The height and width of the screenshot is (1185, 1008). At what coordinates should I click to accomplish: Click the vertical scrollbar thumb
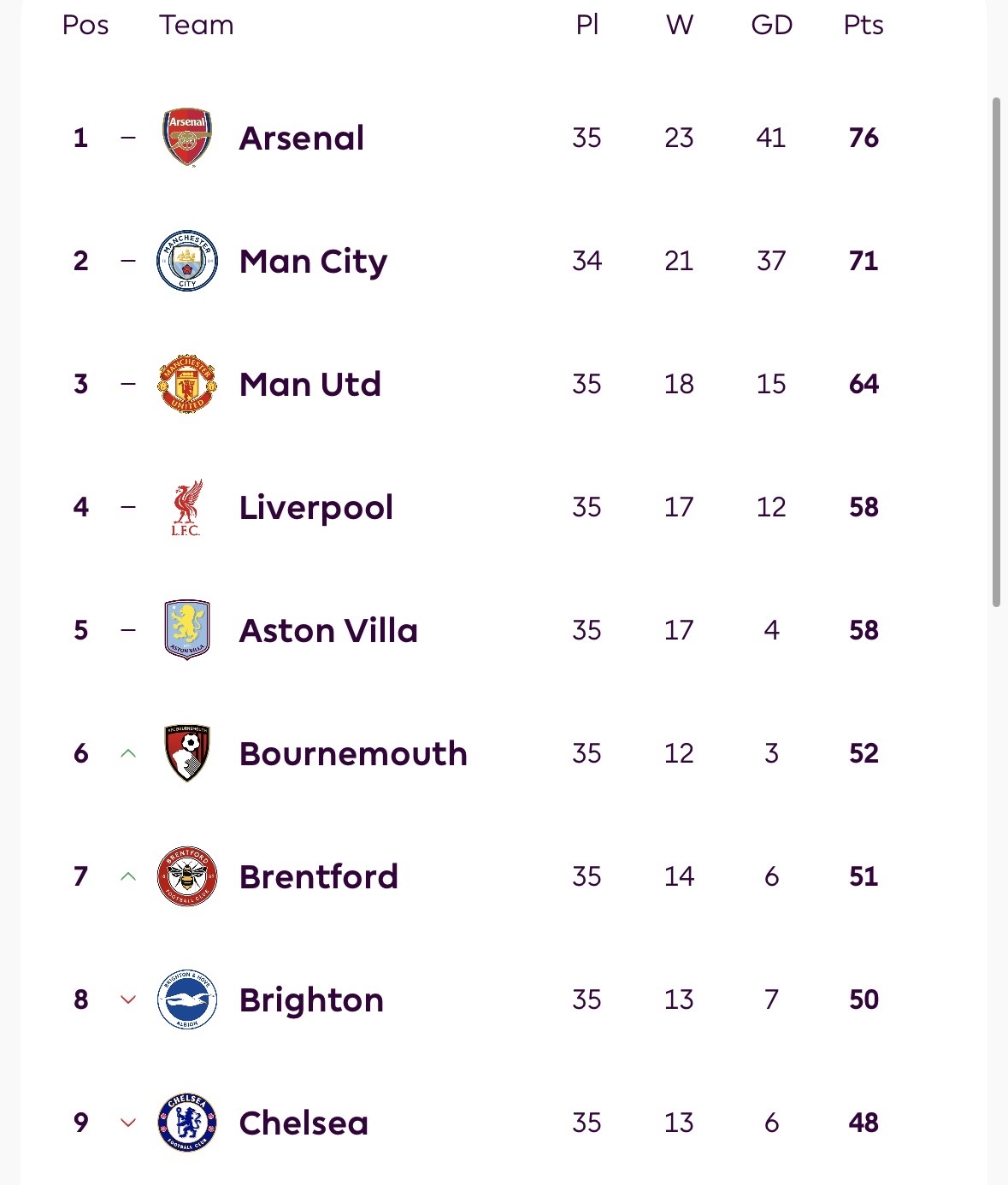[996, 352]
